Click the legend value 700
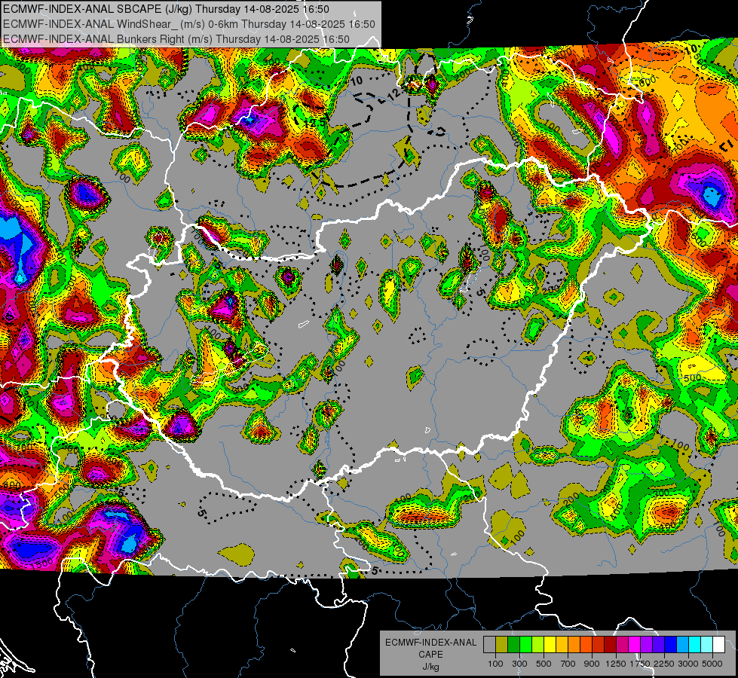This screenshot has height=678, width=738. click(x=568, y=664)
